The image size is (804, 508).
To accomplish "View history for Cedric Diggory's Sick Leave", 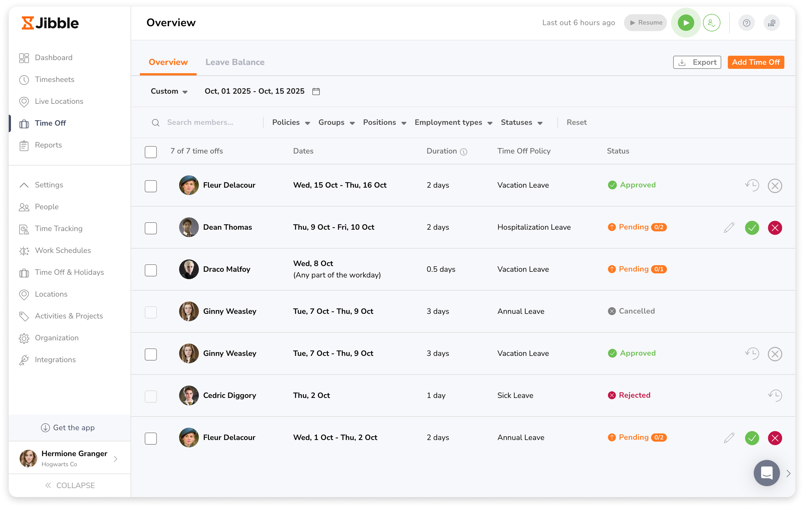I will pos(775,395).
